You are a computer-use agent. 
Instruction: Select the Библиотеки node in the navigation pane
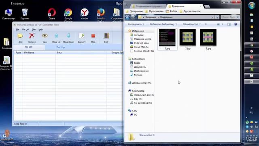click(x=138, y=59)
